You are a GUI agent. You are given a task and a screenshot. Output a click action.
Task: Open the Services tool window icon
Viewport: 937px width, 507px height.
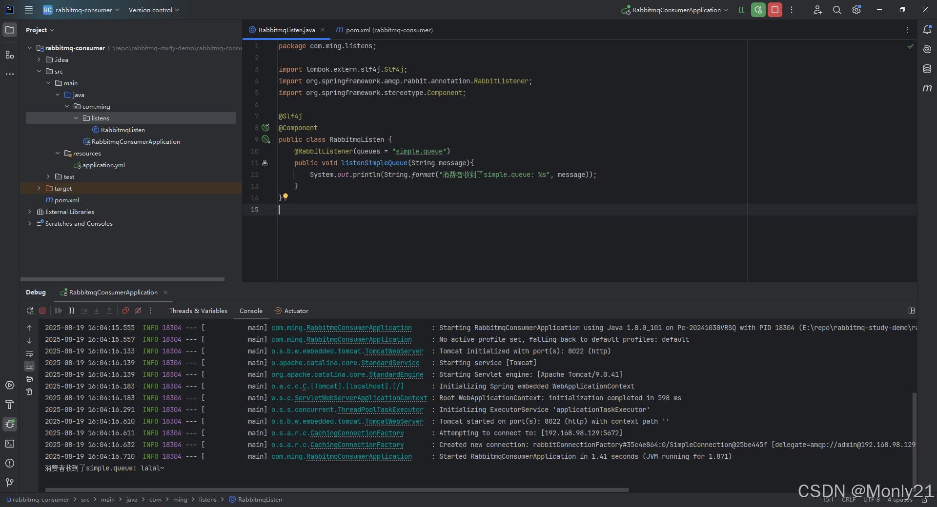tap(10, 385)
